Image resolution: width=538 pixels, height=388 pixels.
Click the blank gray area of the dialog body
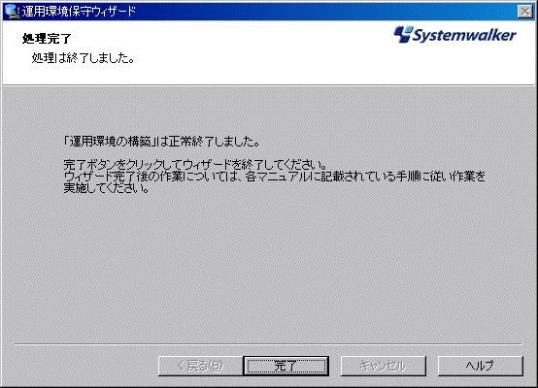pyautogui.click(x=268, y=268)
